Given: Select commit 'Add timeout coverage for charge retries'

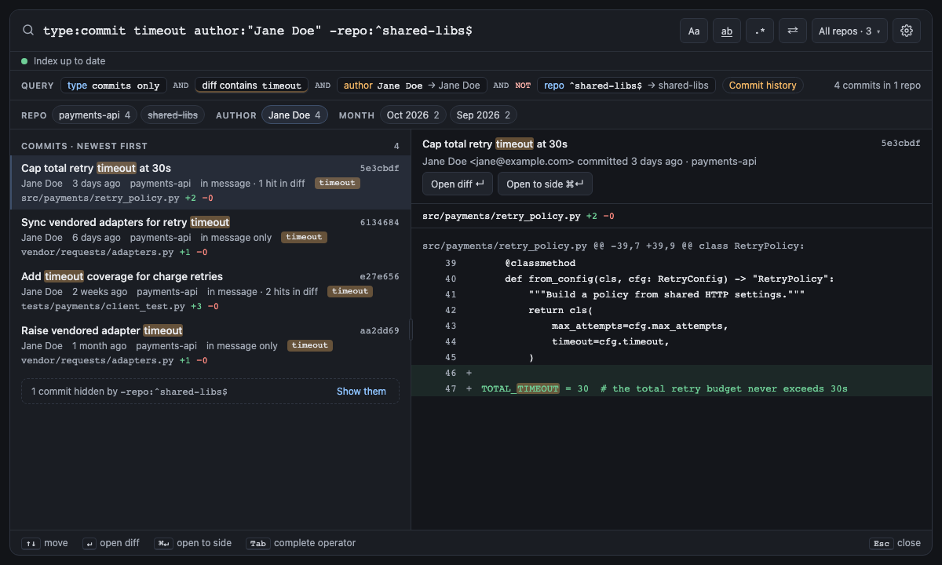Looking at the screenshot, I should coord(210,290).
